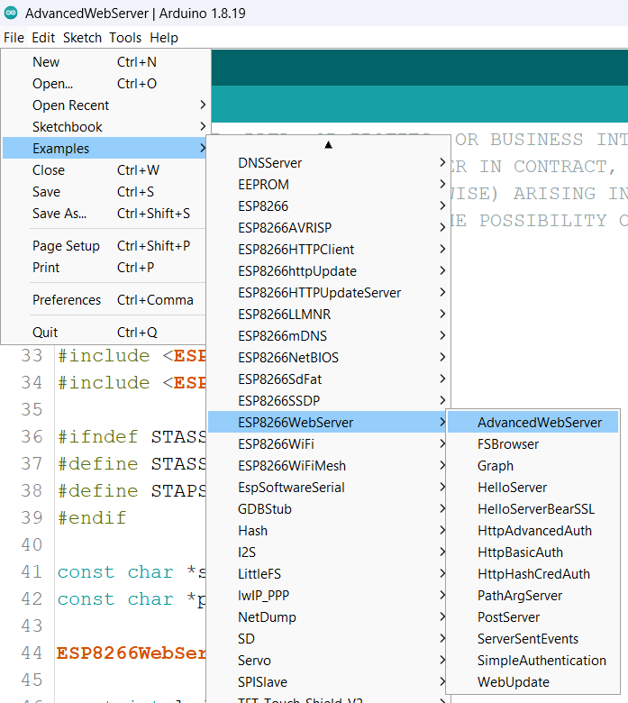Image resolution: width=628 pixels, height=703 pixels.
Task: Select the highlighted ESP8266WebServer entry
Action: pyautogui.click(x=328, y=423)
